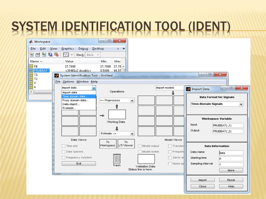Click the Open variable icon in Workspace toolbar
266x199 pixels.
point(38,54)
